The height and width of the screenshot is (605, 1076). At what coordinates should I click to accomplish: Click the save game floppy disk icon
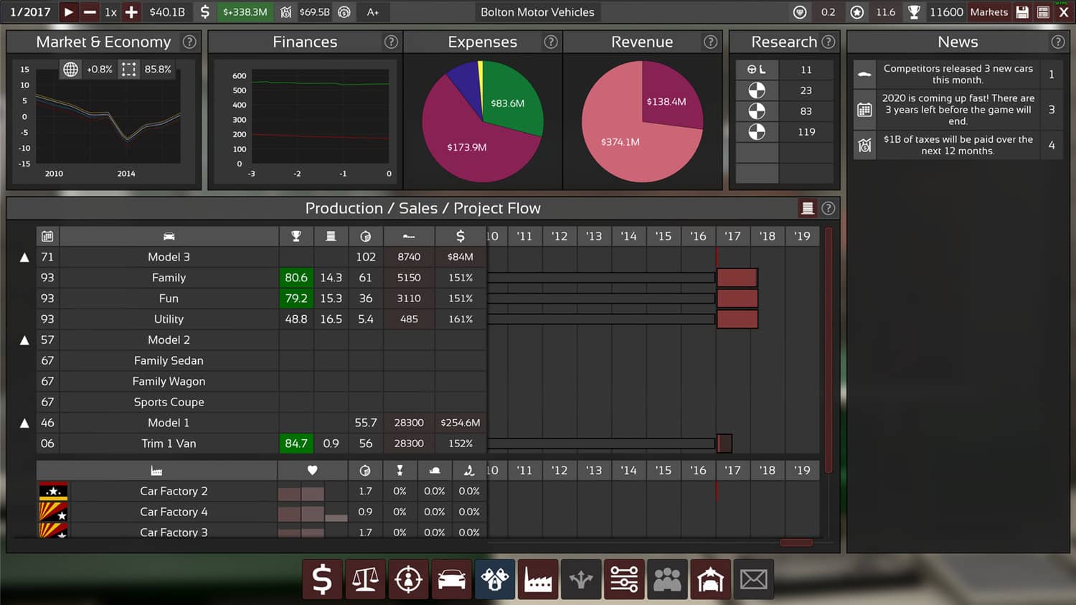1022,12
